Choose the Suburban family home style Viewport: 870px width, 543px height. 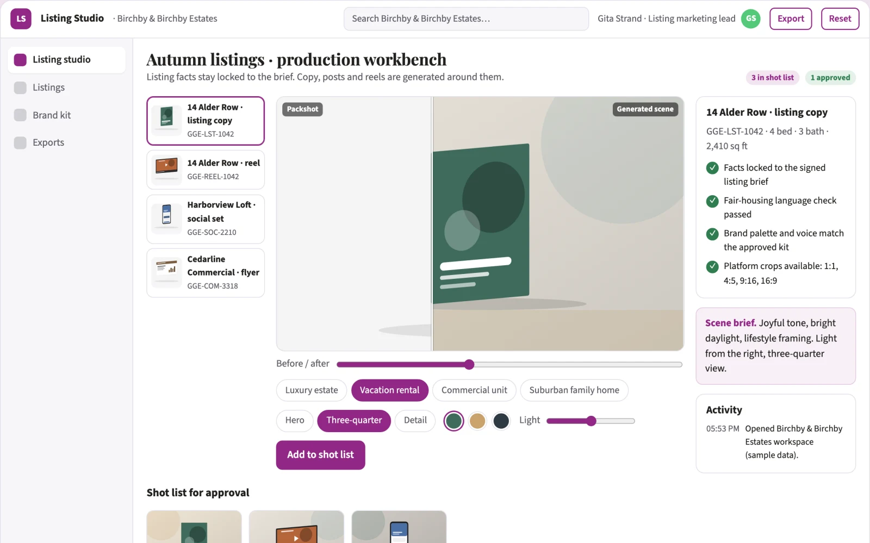tap(574, 390)
